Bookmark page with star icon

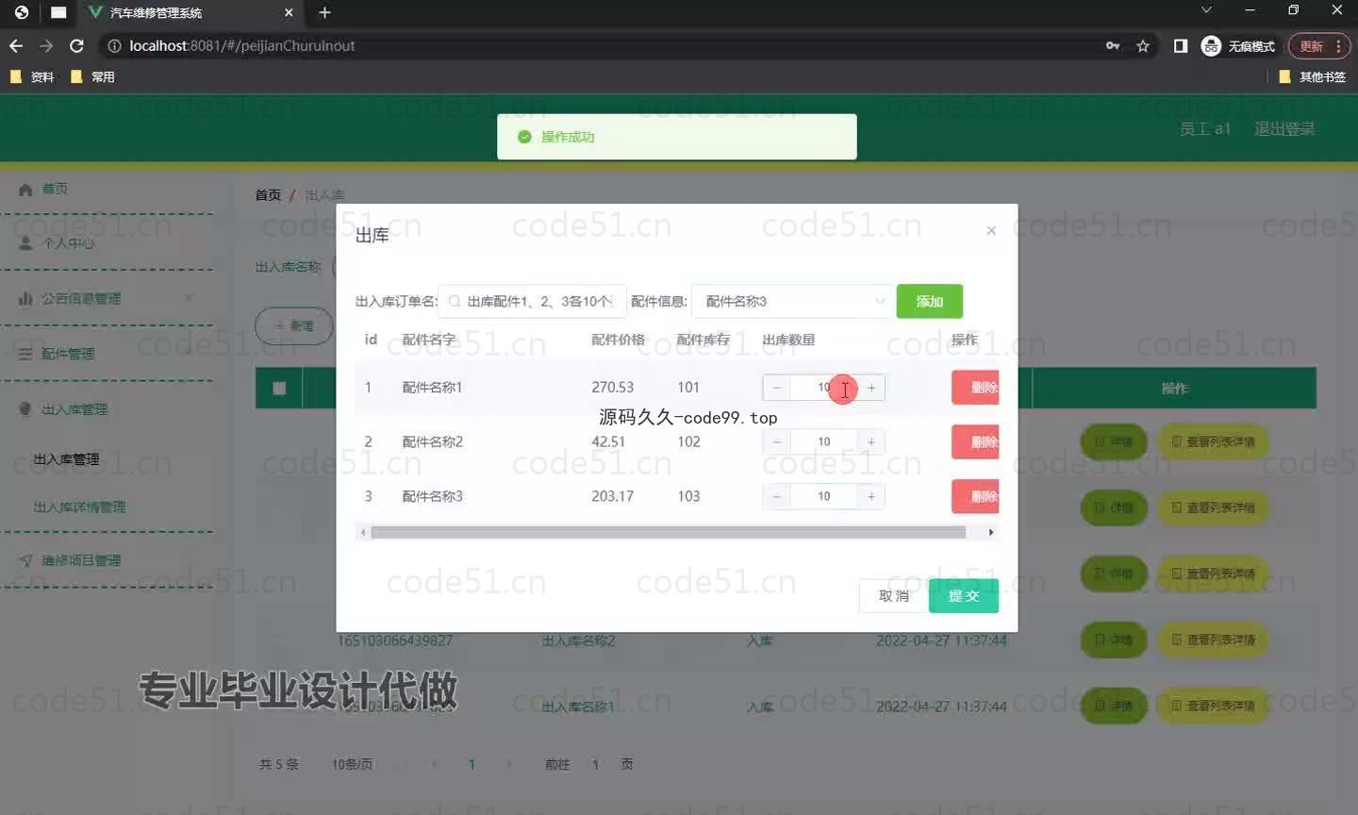[1143, 45]
